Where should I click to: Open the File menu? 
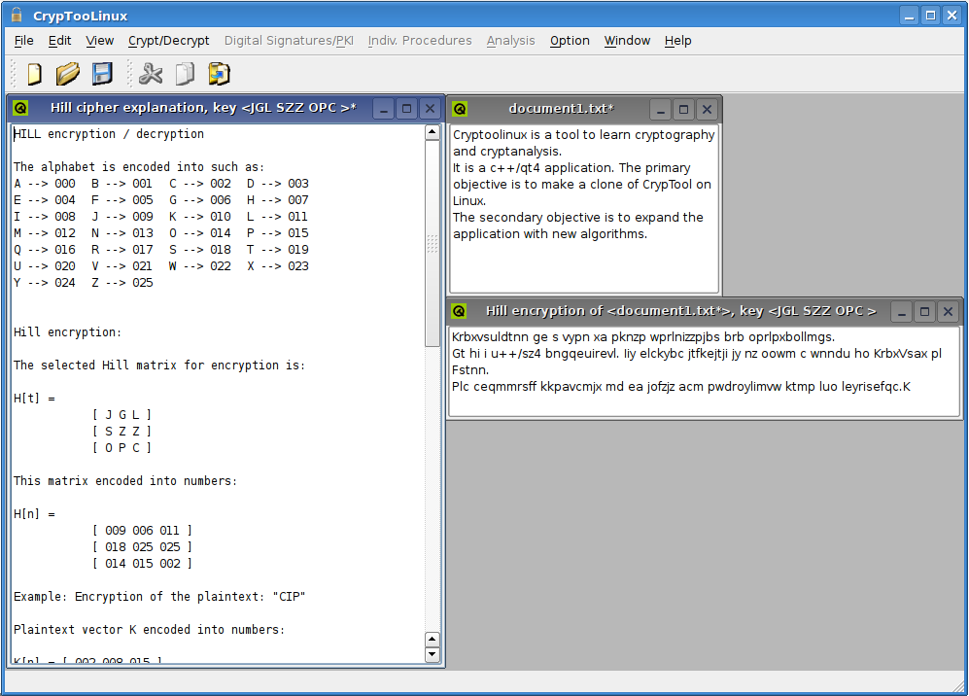[23, 41]
